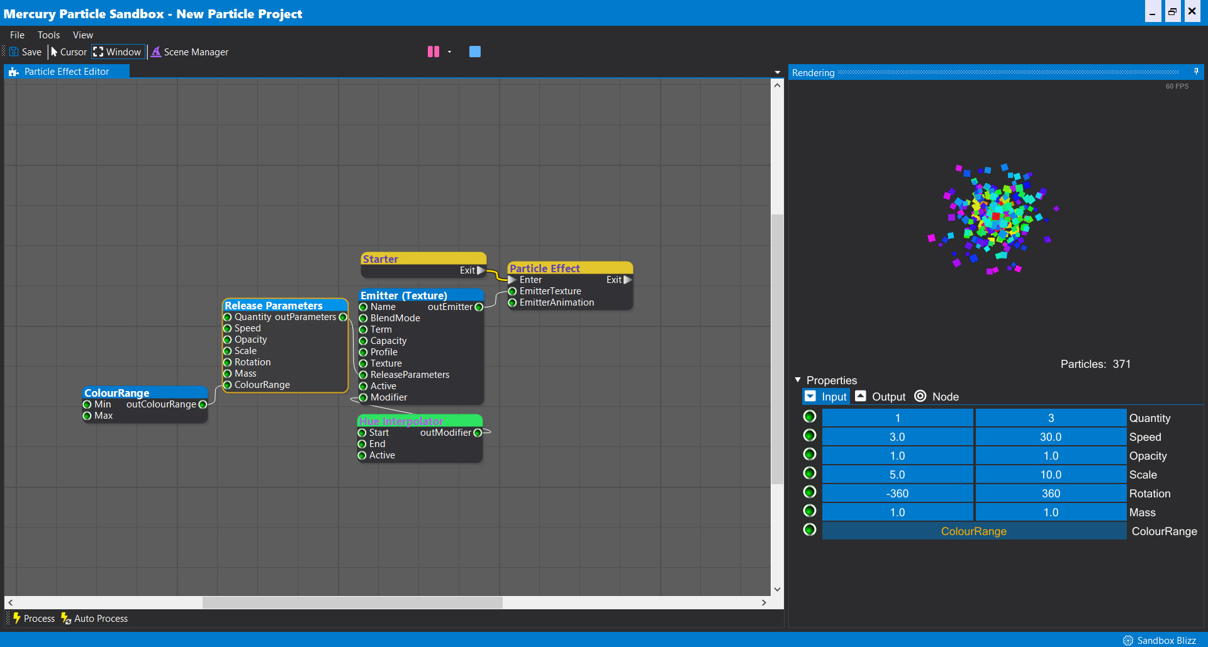Click the Save icon
Image resolution: width=1208 pixels, height=647 pixels.
[14, 52]
